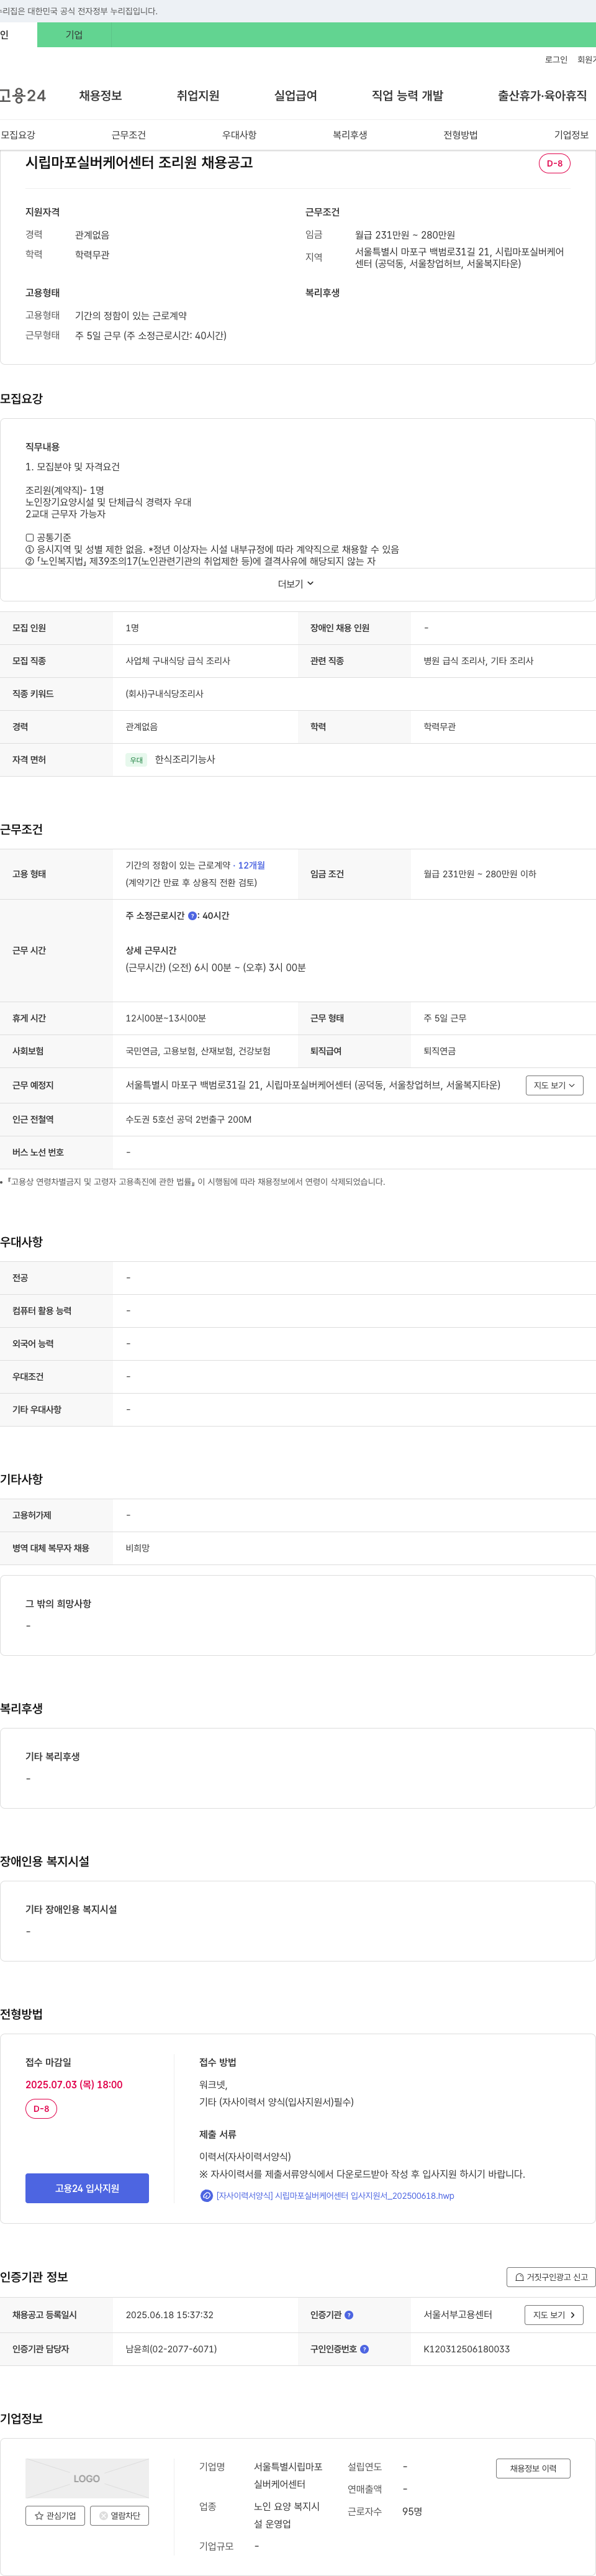Jump to 모집요강 section tab
The height and width of the screenshot is (2576, 596).
click(x=18, y=135)
